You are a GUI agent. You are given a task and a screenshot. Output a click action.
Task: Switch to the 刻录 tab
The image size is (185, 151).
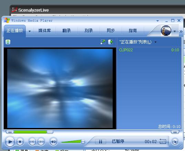coord(89,31)
